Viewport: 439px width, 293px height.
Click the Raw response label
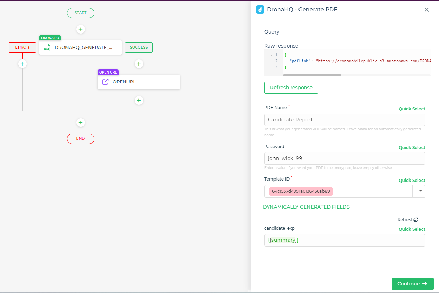(x=281, y=46)
